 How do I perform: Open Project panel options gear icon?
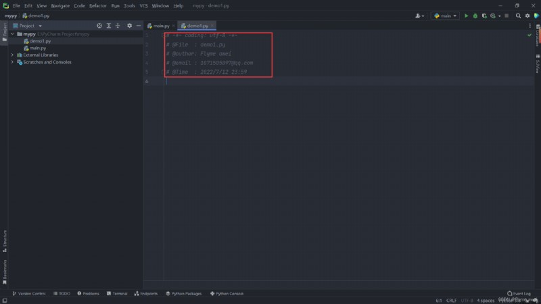coord(129,26)
